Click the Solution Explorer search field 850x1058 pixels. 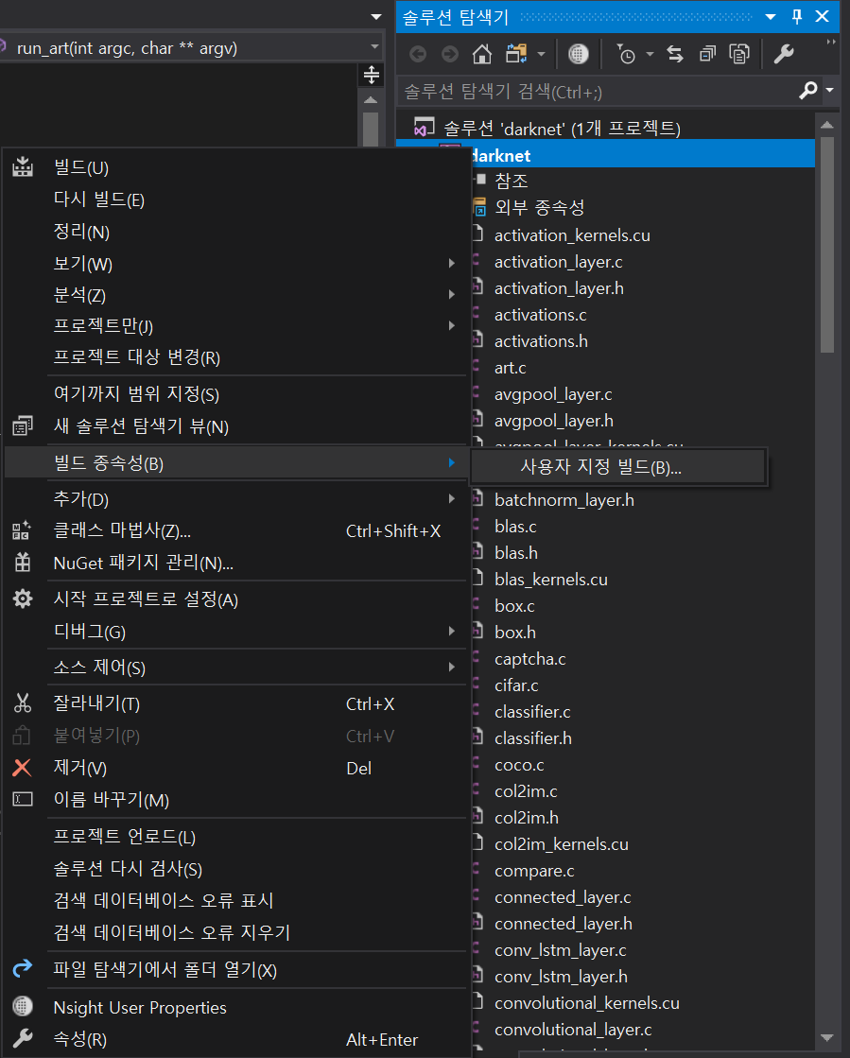[x=597, y=91]
